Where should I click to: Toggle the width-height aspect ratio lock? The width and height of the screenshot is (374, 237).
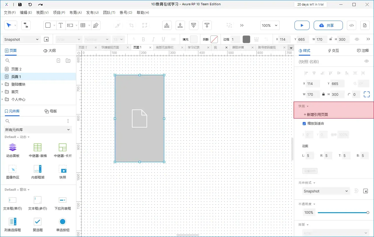pyautogui.click(x=323, y=94)
